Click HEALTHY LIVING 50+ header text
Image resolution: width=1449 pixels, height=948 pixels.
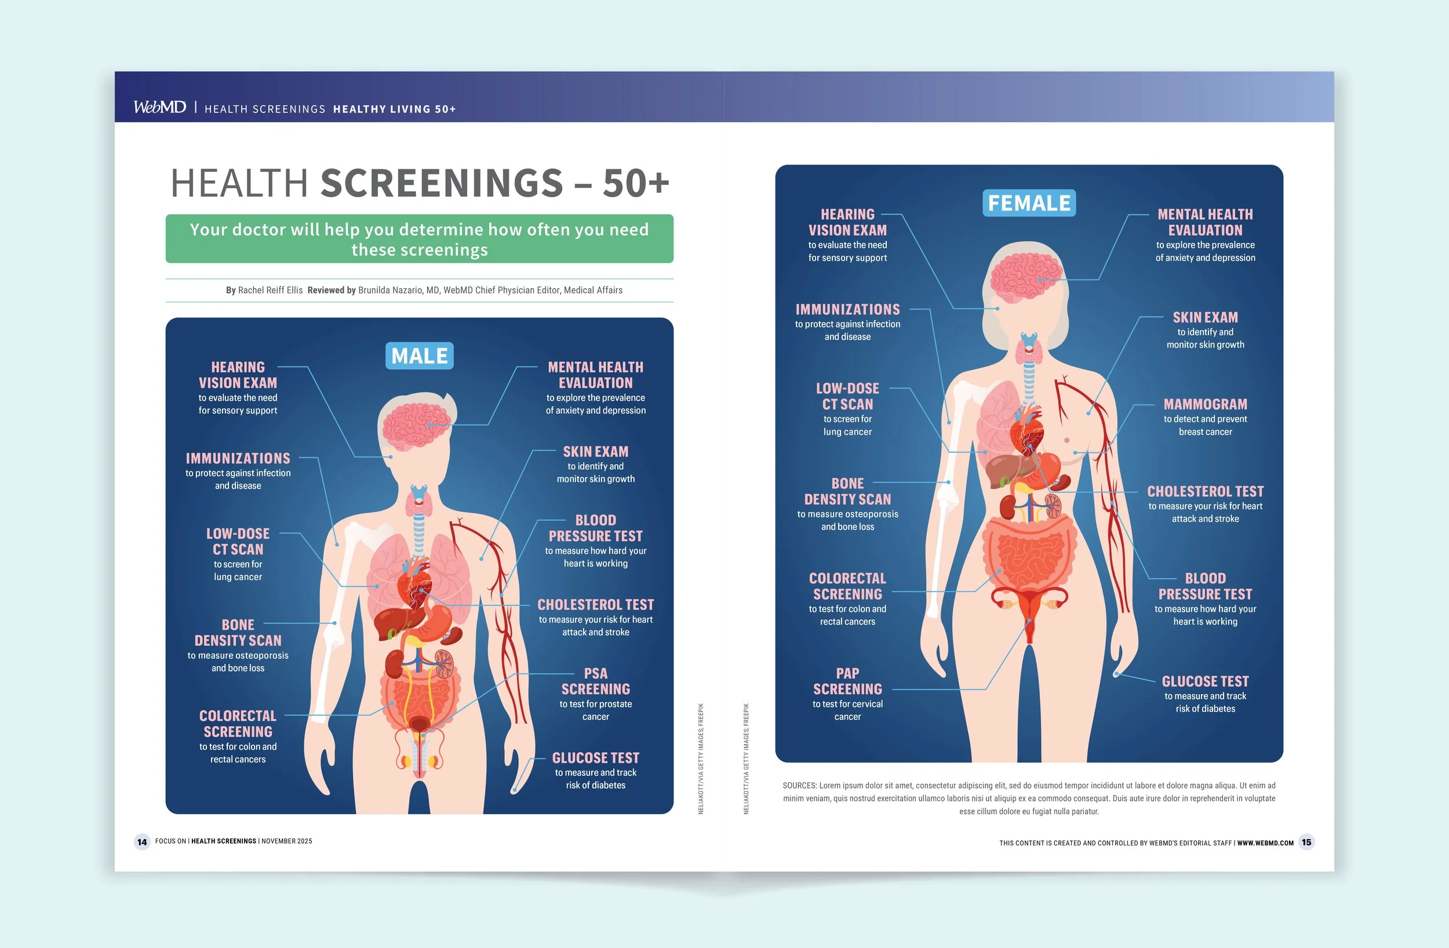click(395, 109)
